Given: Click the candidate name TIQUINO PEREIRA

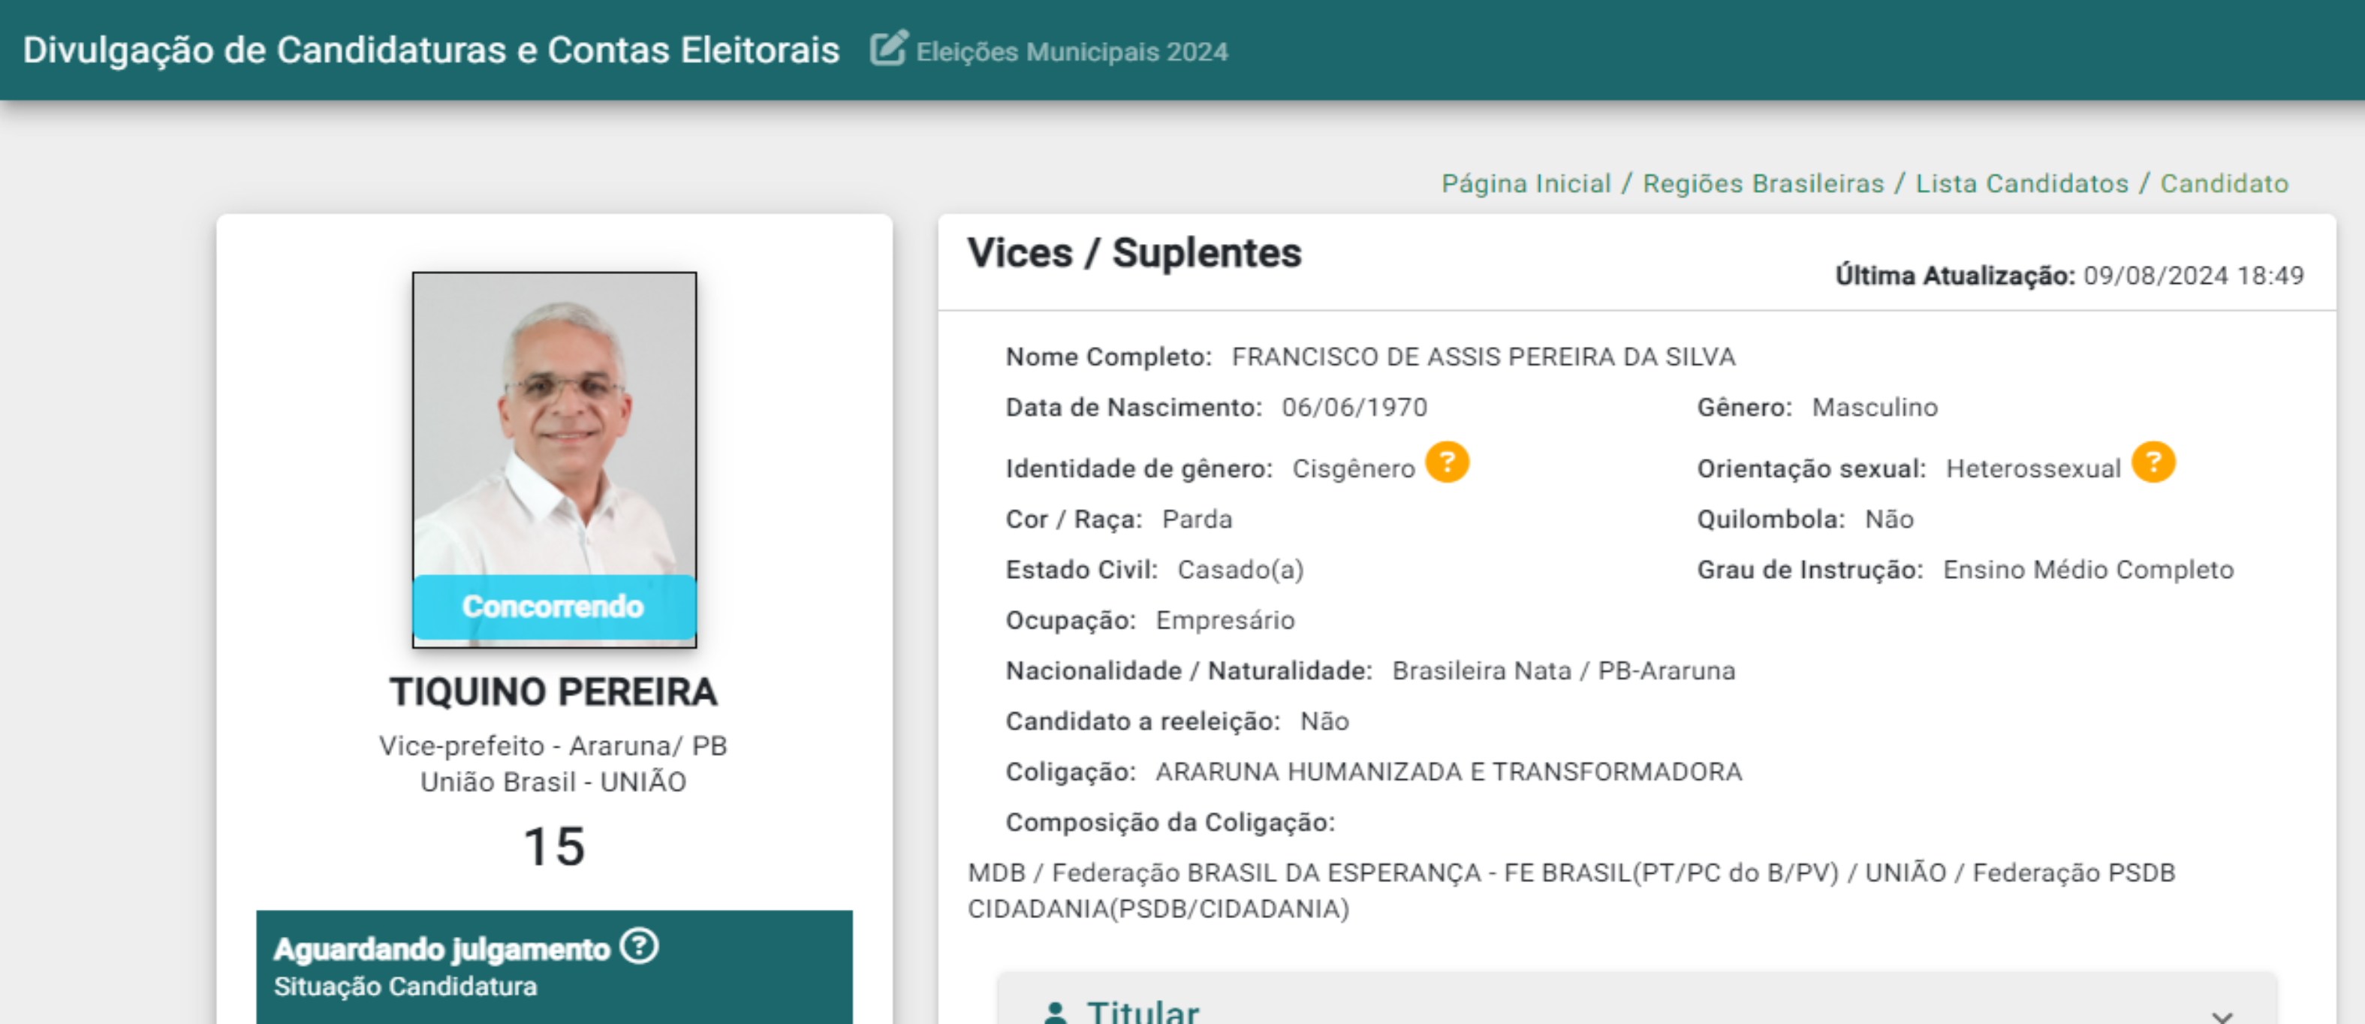Looking at the screenshot, I should 553,692.
